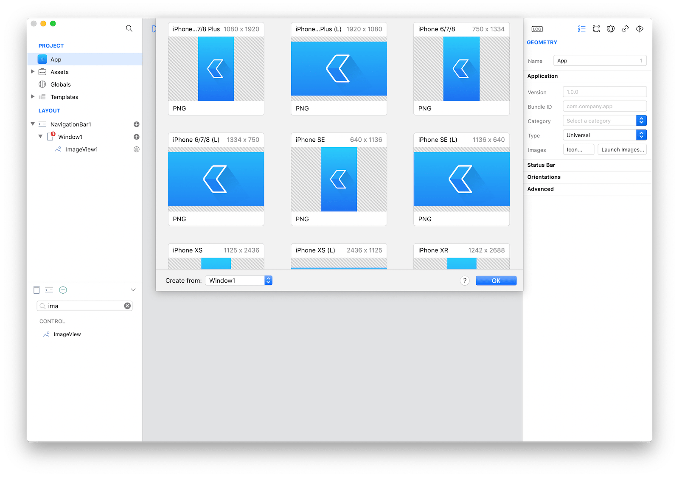Expand the Templates tree node
Image resolution: width=679 pixels, height=477 pixels.
(33, 97)
